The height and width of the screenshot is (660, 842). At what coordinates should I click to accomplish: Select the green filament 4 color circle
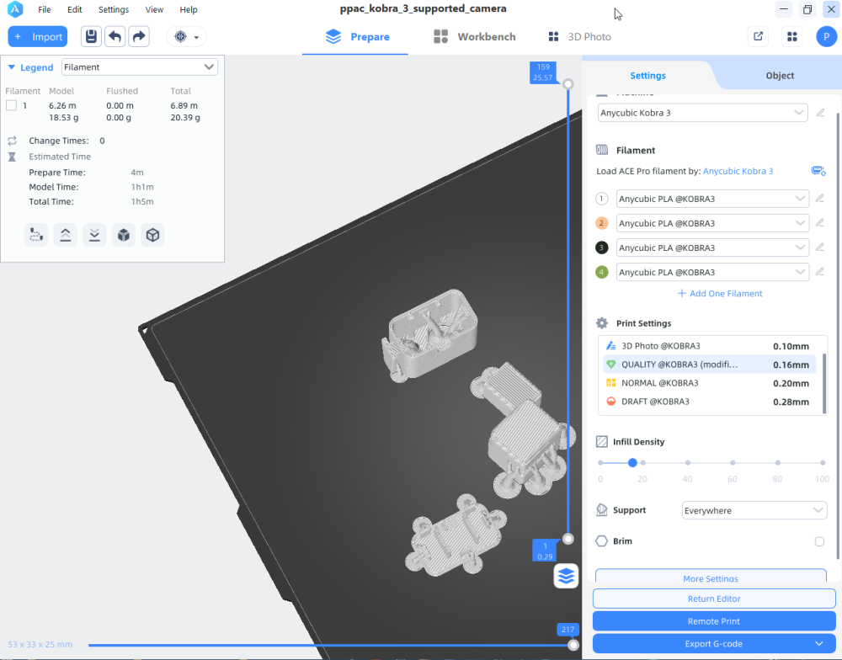coord(601,272)
